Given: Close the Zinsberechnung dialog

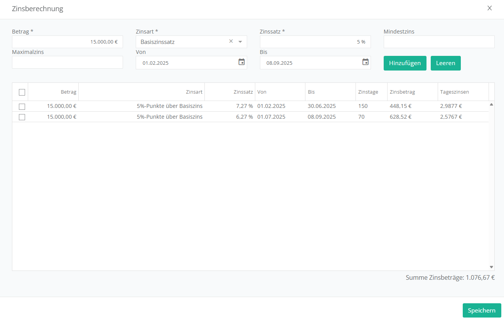Looking at the screenshot, I should click(489, 8).
